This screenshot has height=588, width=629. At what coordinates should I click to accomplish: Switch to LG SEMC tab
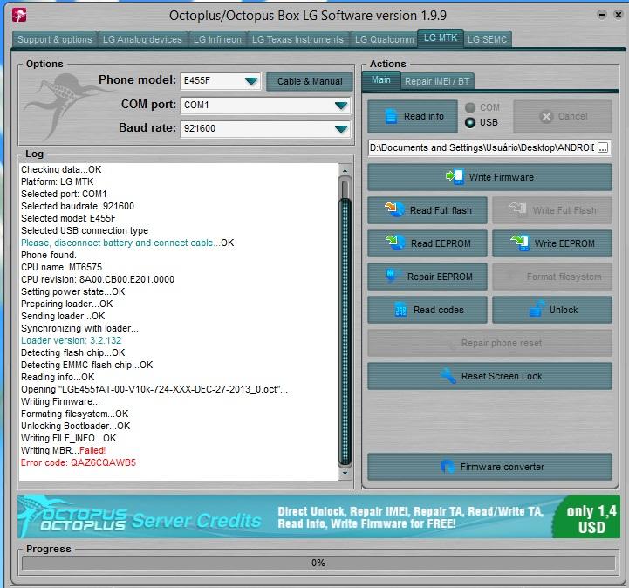click(x=487, y=39)
